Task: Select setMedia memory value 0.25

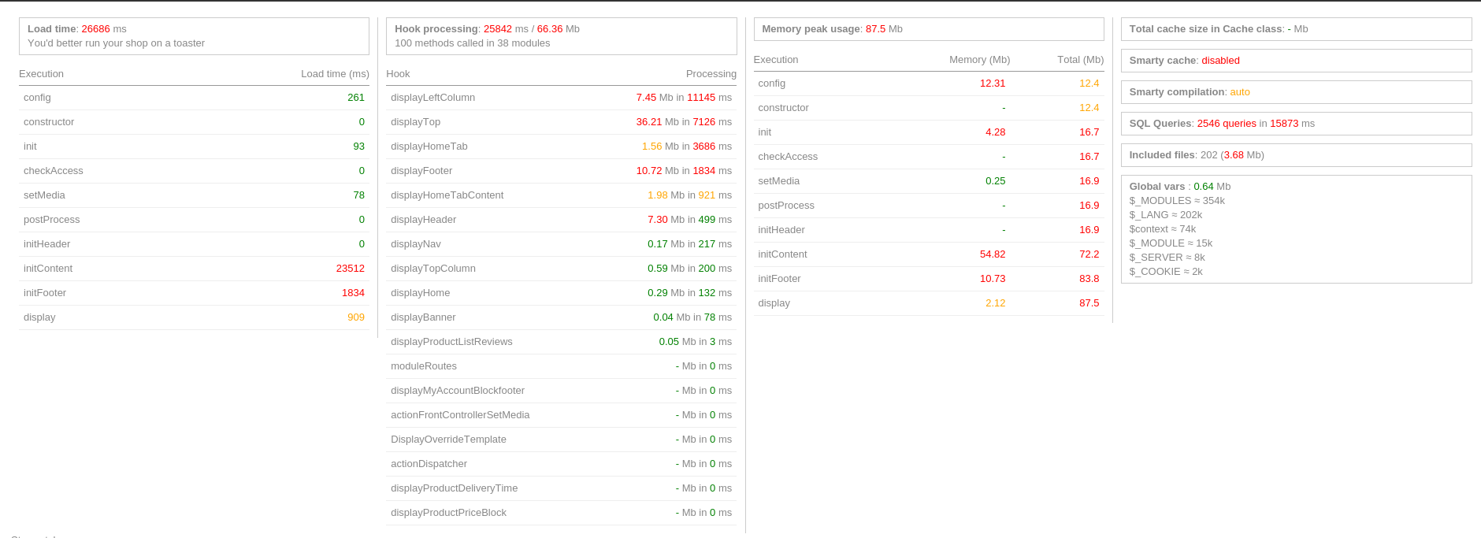Action: click(995, 181)
